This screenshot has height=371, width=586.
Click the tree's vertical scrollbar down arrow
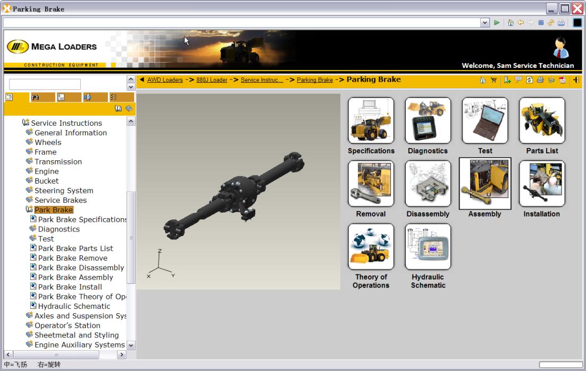point(131,346)
